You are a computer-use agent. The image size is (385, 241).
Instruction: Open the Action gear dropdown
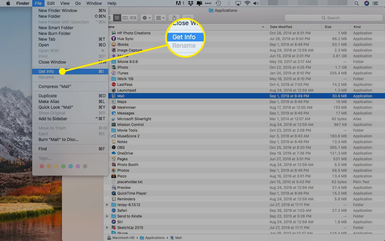(x=146, y=18)
